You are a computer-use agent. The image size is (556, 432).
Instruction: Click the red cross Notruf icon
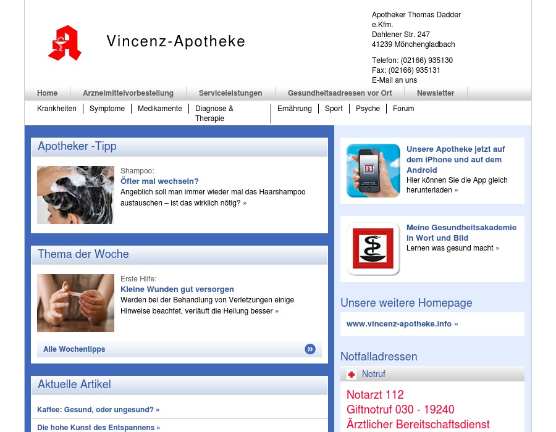point(352,375)
